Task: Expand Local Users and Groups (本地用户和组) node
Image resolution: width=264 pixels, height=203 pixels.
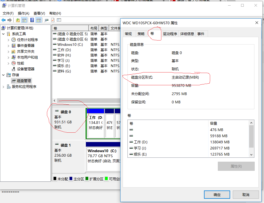Action: tap(9, 58)
